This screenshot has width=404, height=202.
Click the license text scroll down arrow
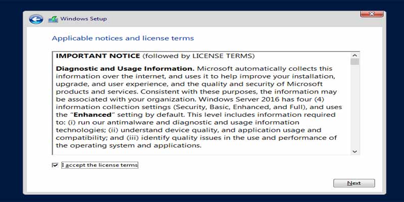tap(355, 151)
